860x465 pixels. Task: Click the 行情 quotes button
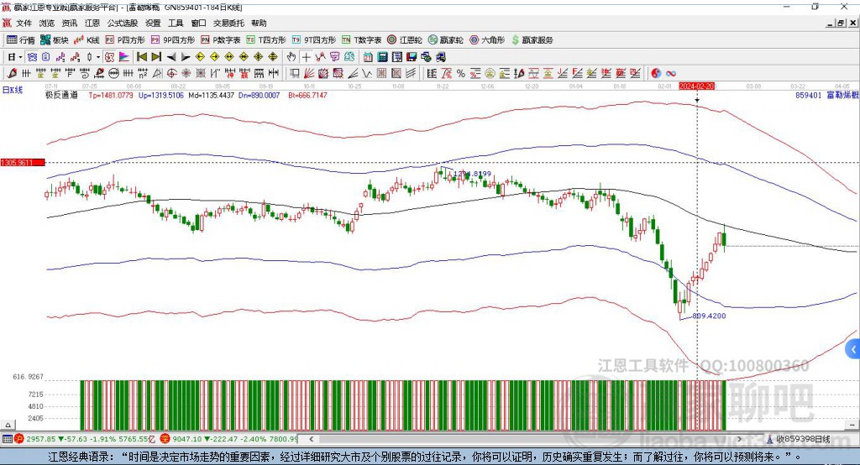[x=21, y=39]
